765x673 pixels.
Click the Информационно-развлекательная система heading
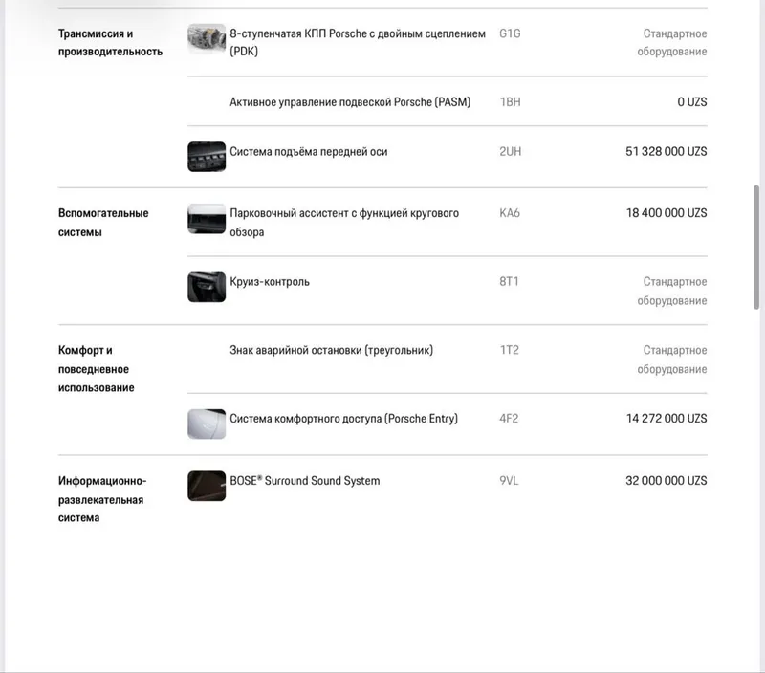point(102,499)
